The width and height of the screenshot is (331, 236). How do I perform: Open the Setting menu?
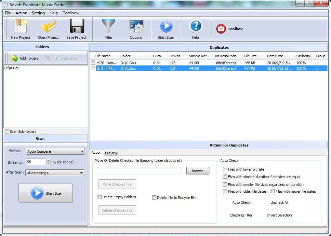pos(38,13)
